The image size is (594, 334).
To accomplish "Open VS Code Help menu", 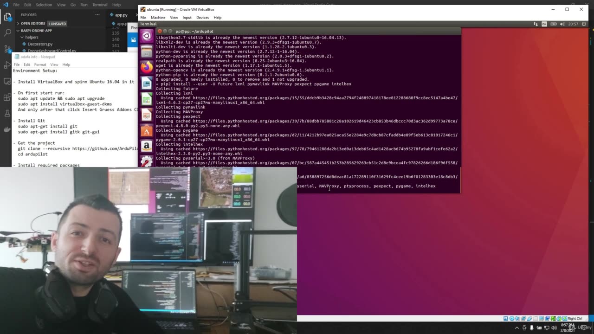I will click(x=116, y=5).
